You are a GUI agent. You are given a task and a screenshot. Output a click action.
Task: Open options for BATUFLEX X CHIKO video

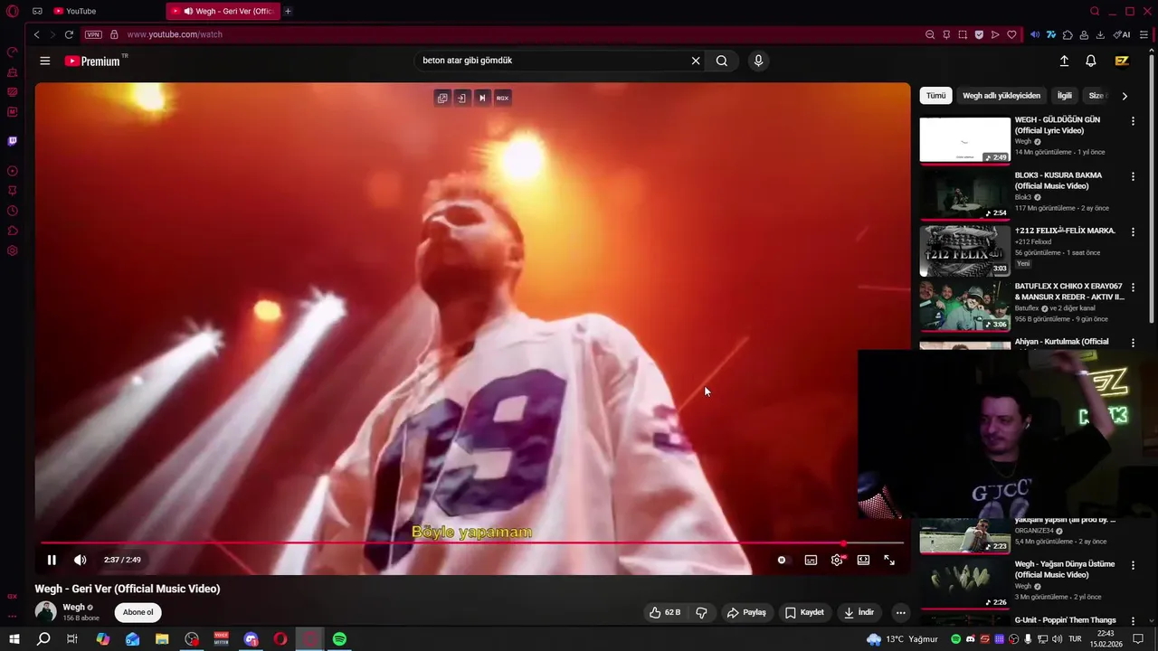(1133, 288)
